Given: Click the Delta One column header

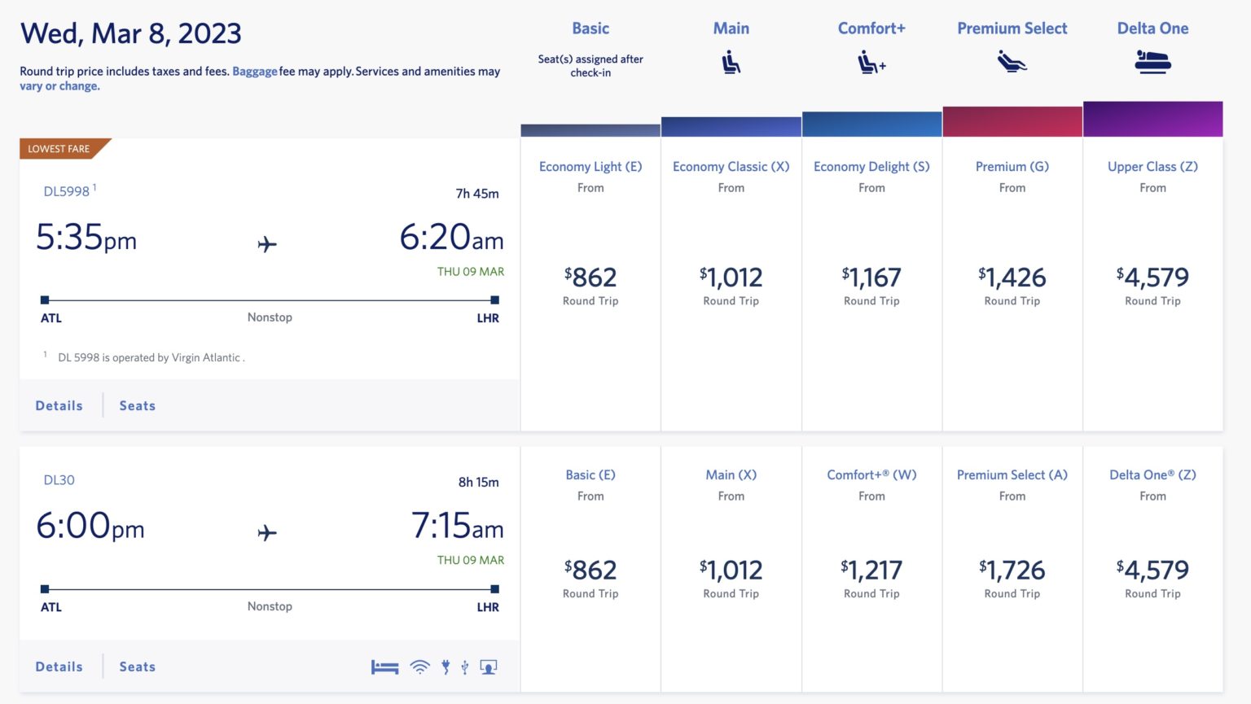Looking at the screenshot, I should click(x=1152, y=28).
